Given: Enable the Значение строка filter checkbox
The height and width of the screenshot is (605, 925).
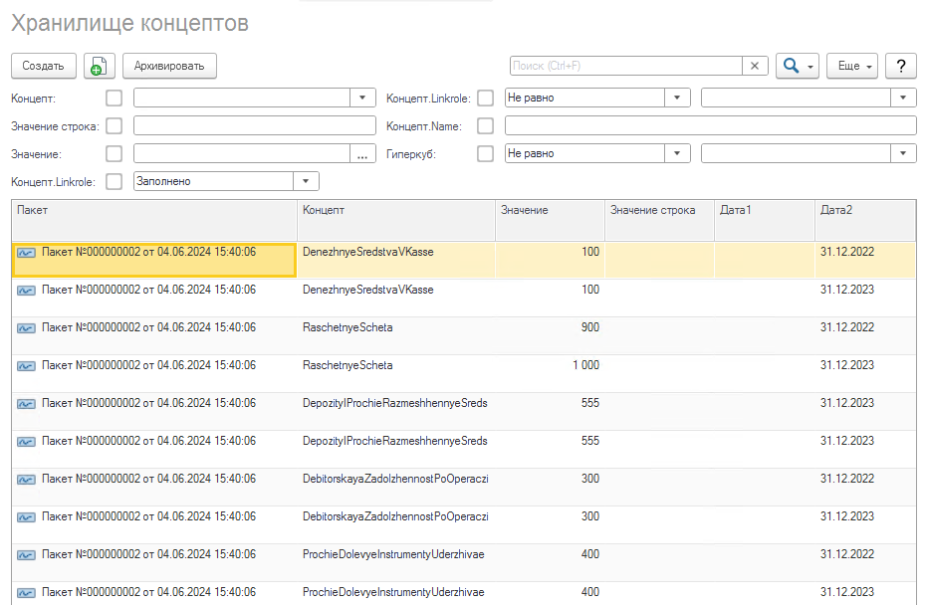Looking at the screenshot, I should click(114, 125).
